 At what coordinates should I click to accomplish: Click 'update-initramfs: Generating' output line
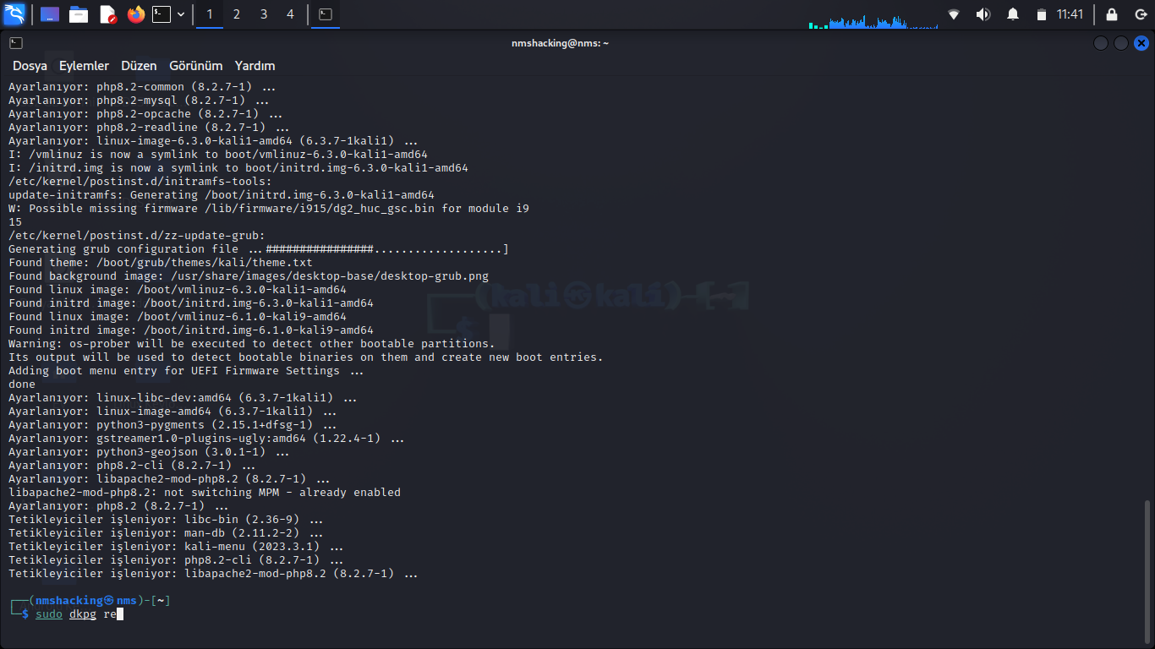coord(222,195)
